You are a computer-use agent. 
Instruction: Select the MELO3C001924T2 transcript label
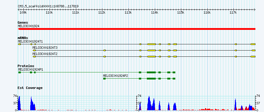pos(45,54)
